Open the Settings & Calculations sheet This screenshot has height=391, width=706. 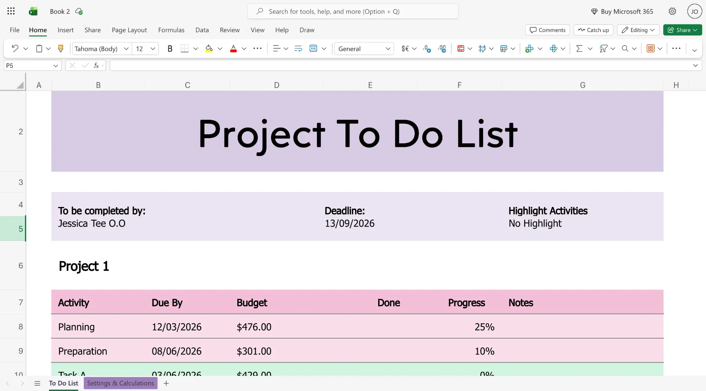pos(121,383)
